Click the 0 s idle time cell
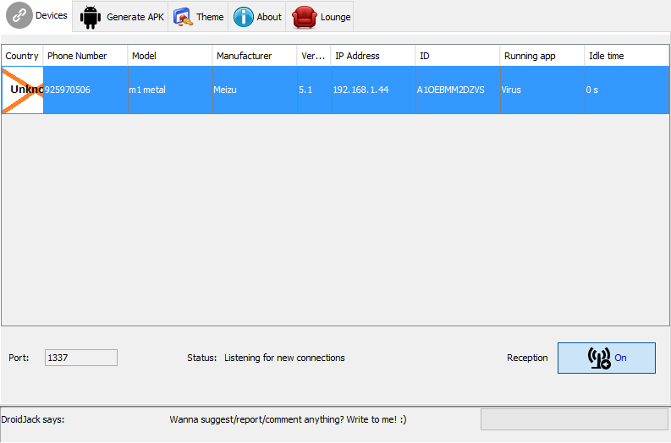Image resolution: width=671 pixels, height=443 pixels. coord(627,90)
